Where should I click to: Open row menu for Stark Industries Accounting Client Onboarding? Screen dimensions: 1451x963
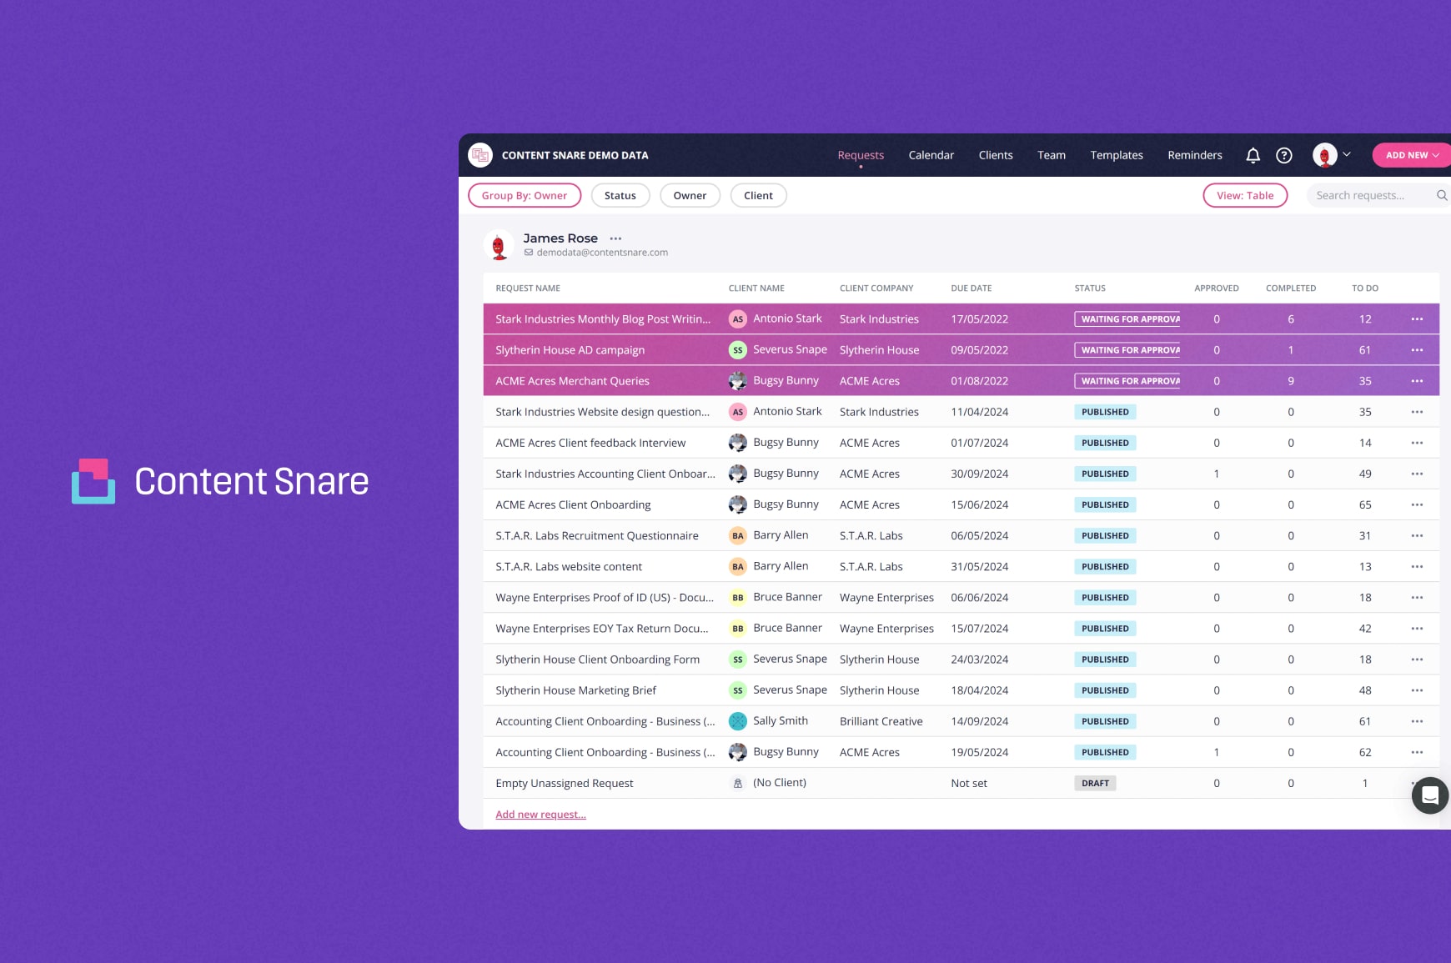[x=1417, y=474]
